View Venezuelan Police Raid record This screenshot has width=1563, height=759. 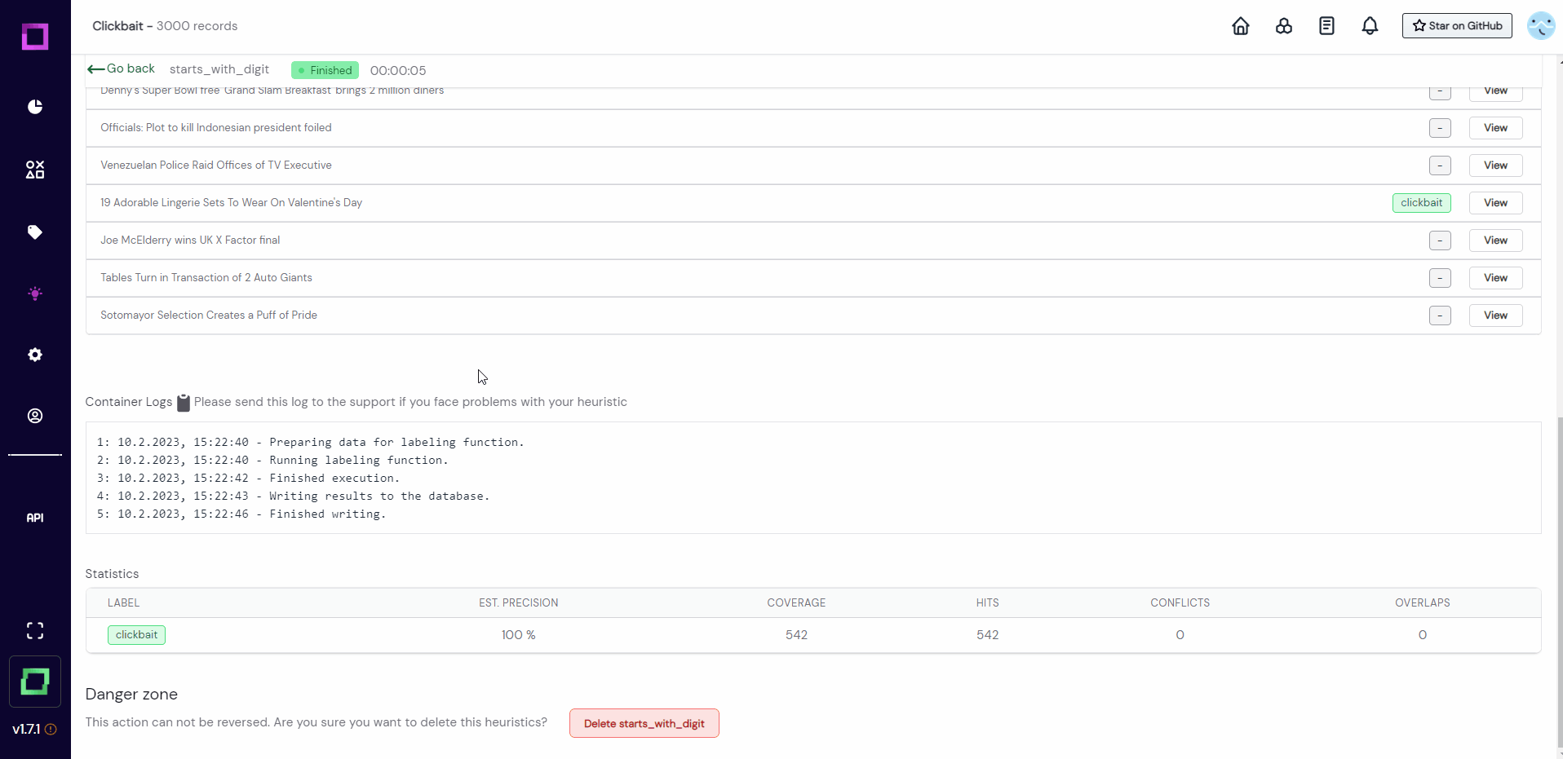click(x=1495, y=165)
